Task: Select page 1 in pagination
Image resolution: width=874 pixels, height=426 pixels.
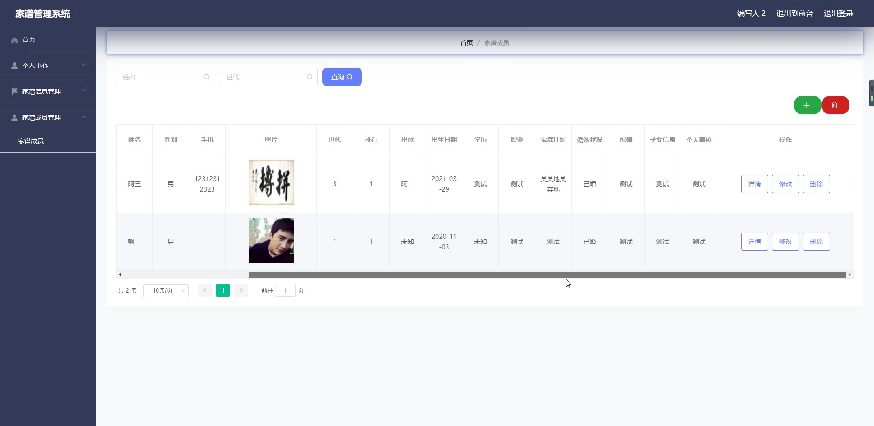Action: coord(223,290)
